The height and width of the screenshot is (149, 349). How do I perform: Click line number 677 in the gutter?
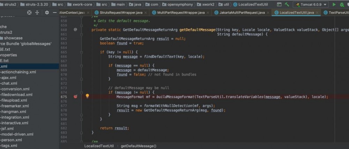pos(64,106)
